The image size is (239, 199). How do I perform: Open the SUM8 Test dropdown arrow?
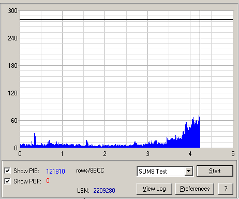(189, 171)
